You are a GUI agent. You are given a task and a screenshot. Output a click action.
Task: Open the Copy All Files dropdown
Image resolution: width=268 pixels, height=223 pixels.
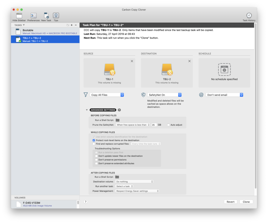107,95
